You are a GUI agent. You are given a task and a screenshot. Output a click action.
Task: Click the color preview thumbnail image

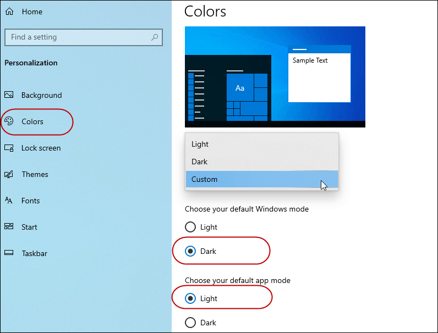tap(275, 77)
